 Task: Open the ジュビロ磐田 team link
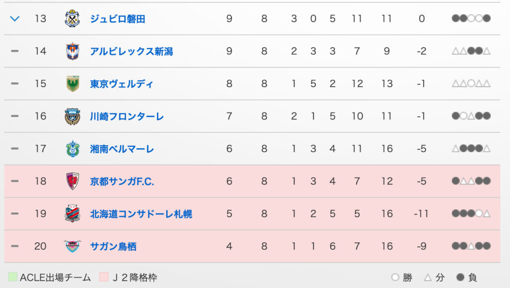coord(118,19)
